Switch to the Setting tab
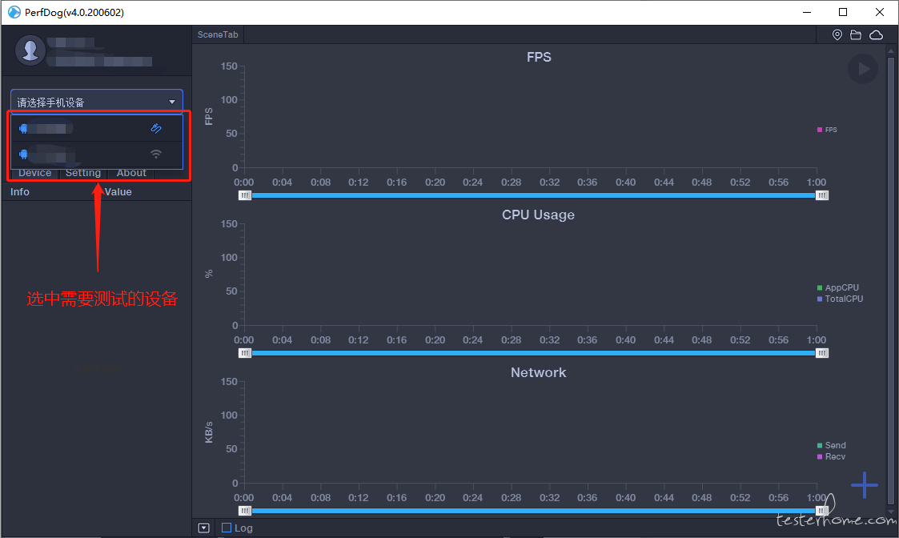 pyautogui.click(x=83, y=173)
